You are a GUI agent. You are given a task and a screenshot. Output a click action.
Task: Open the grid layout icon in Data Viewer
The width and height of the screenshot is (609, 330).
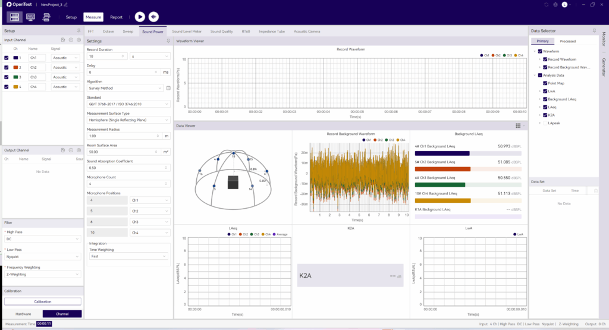click(518, 126)
